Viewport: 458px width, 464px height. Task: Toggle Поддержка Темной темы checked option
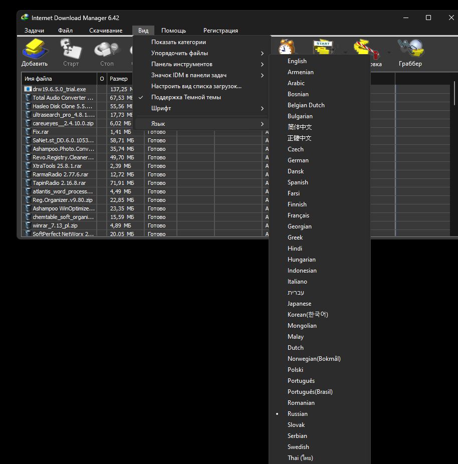(x=201, y=97)
